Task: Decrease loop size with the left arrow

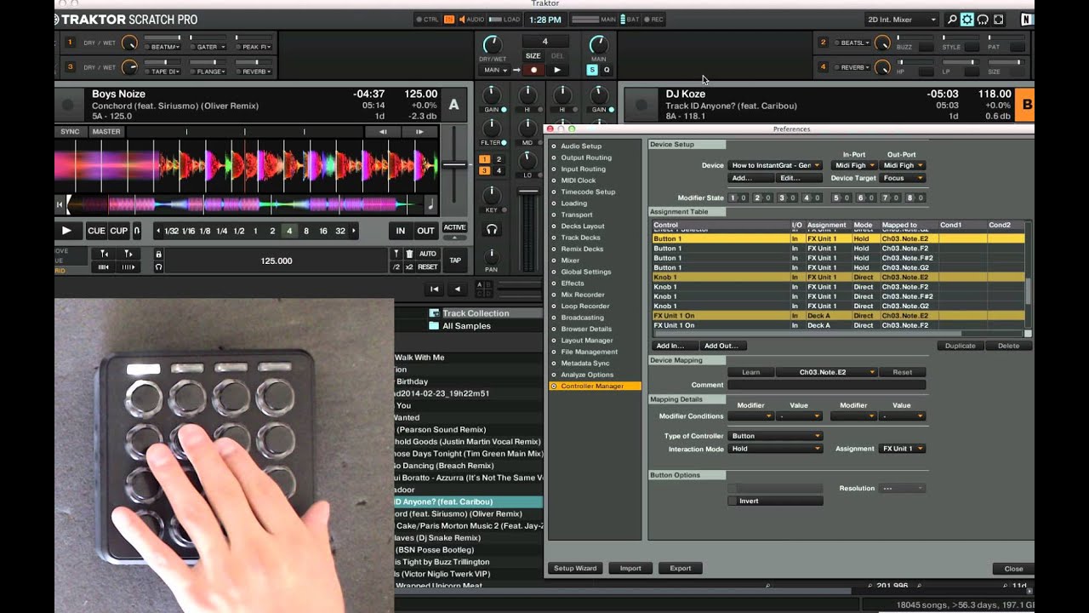Action: point(158,231)
